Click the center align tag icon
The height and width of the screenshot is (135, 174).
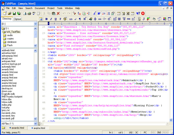click(x=119, y=19)
